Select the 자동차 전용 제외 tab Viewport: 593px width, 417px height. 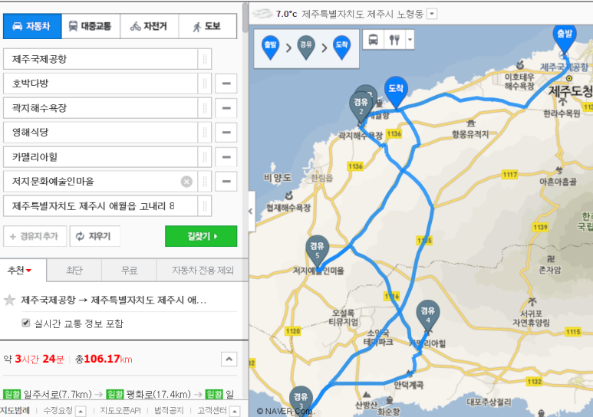click(203, 271)
